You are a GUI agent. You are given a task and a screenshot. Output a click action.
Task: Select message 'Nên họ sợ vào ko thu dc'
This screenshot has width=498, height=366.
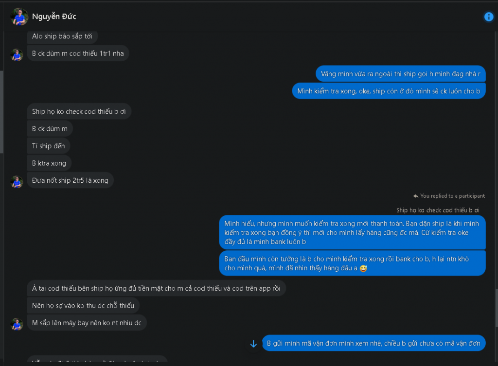83,305
